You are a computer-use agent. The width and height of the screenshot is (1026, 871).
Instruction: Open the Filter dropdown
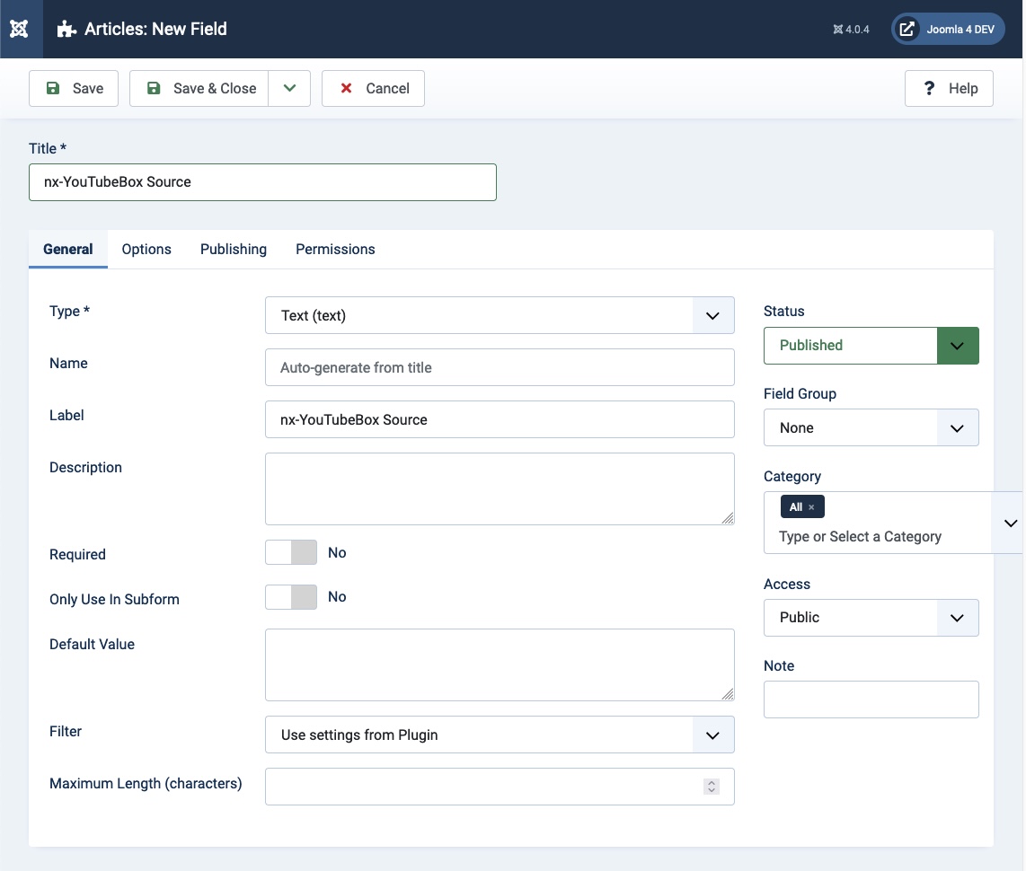point(500,735)
